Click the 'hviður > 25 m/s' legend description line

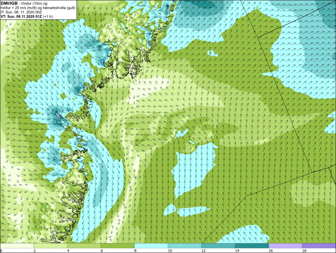click(x=38, y=8)
